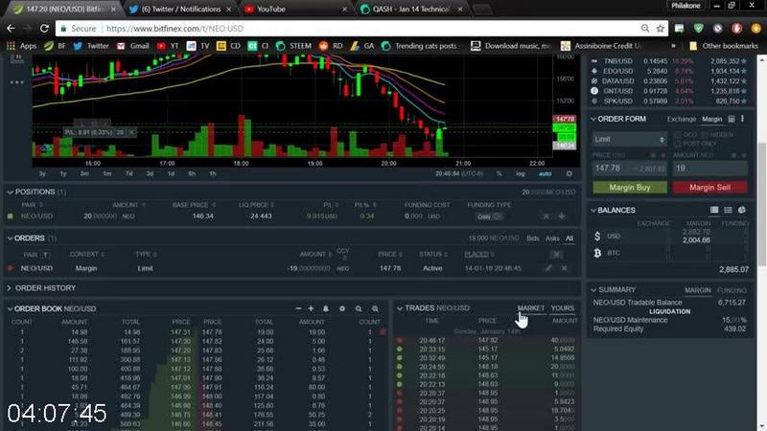The image size is (767, 431).
Task: Set chart range to 7d
Action: [128, 174]
